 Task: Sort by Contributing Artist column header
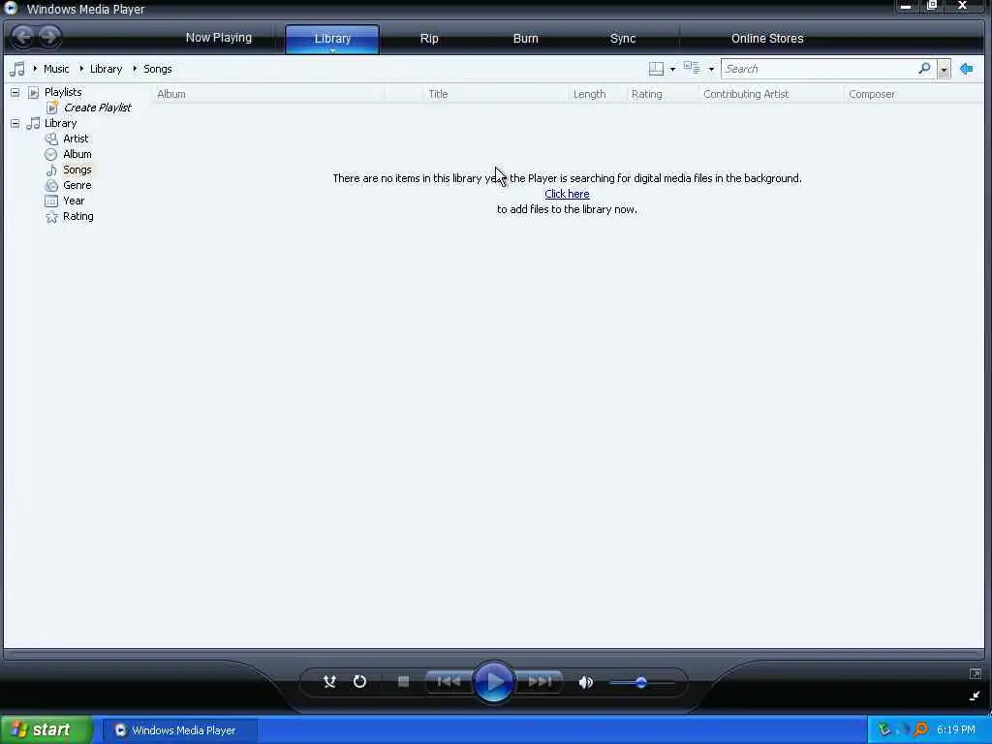click(x=746, y=94)
